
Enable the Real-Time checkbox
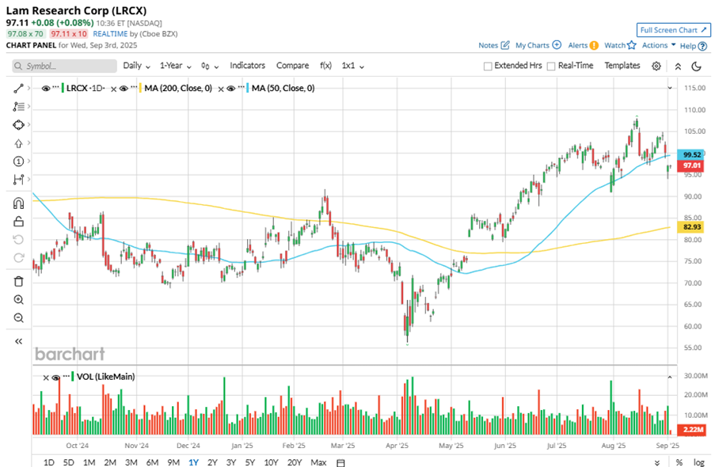tap(551, 66)
